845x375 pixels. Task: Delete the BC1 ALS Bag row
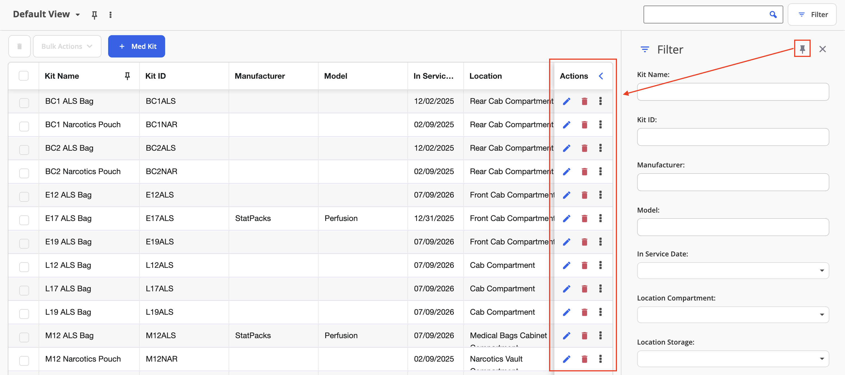pyautogui.click(x=584, y=101)
